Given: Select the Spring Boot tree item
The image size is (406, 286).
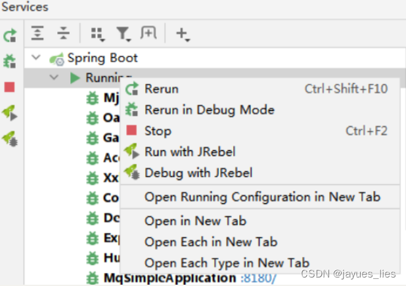Looking at the screenshot, I should pyautogui.click(x=102, y=58).
